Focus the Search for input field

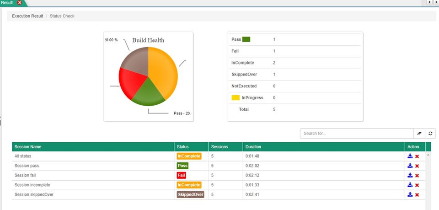357,134
